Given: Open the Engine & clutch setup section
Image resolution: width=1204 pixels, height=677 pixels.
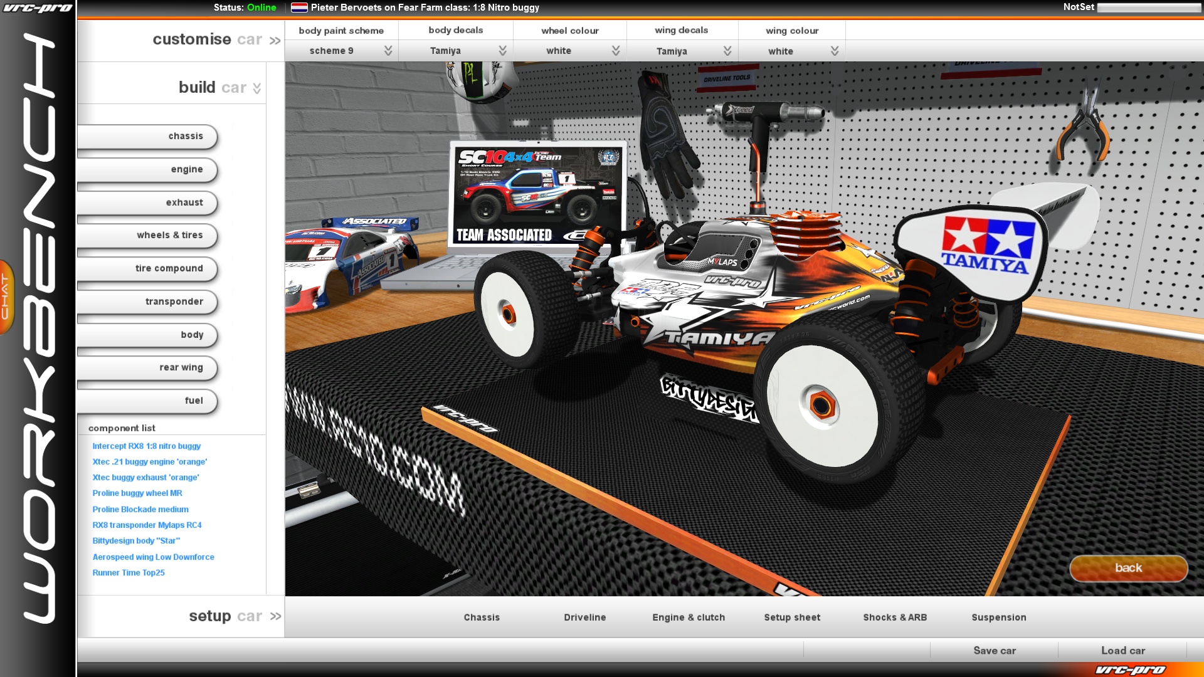Looking at the screenshot, I should point(688,617).
